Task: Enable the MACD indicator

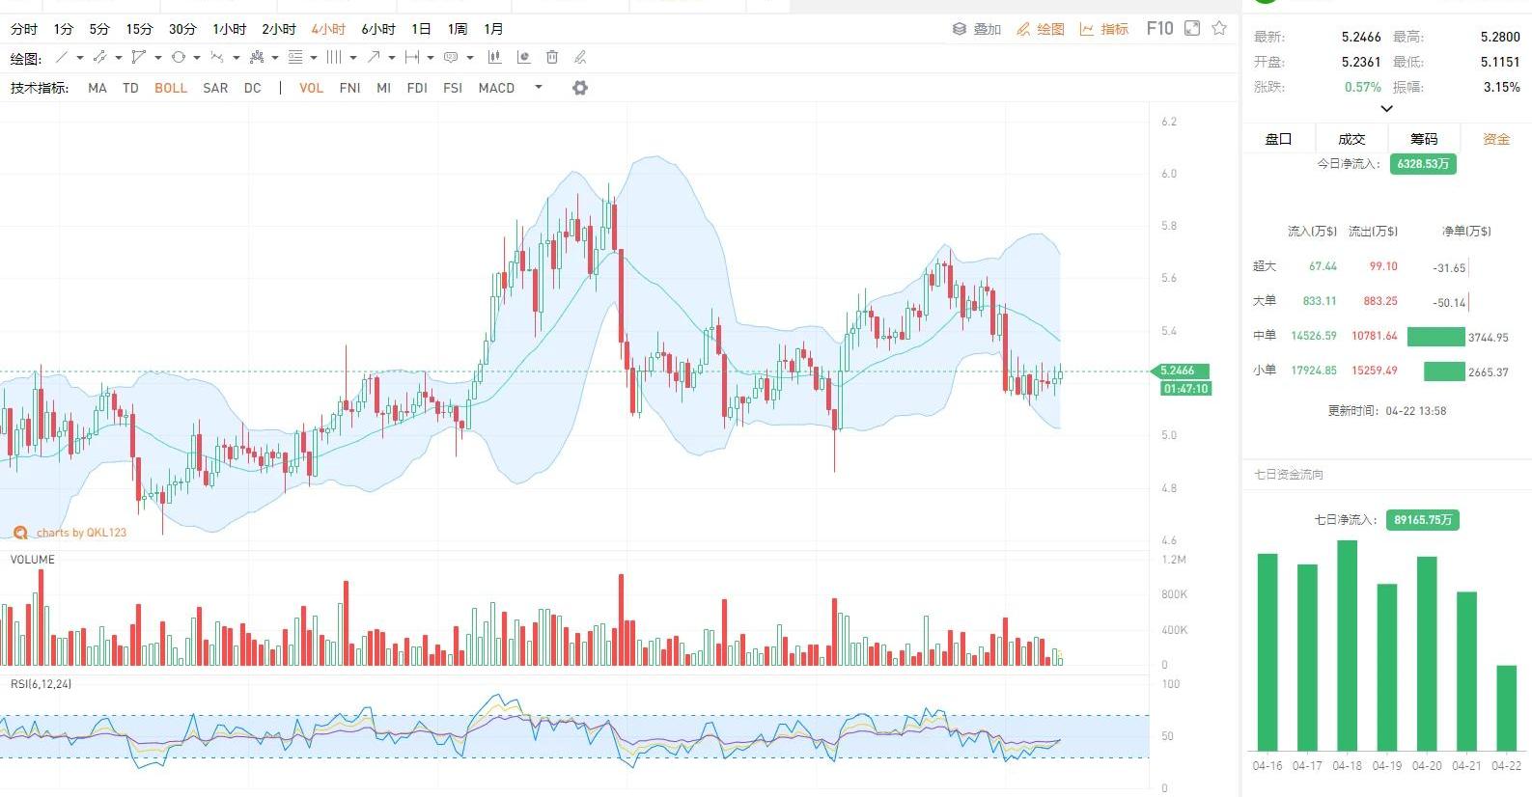Action: coord(496,88)
